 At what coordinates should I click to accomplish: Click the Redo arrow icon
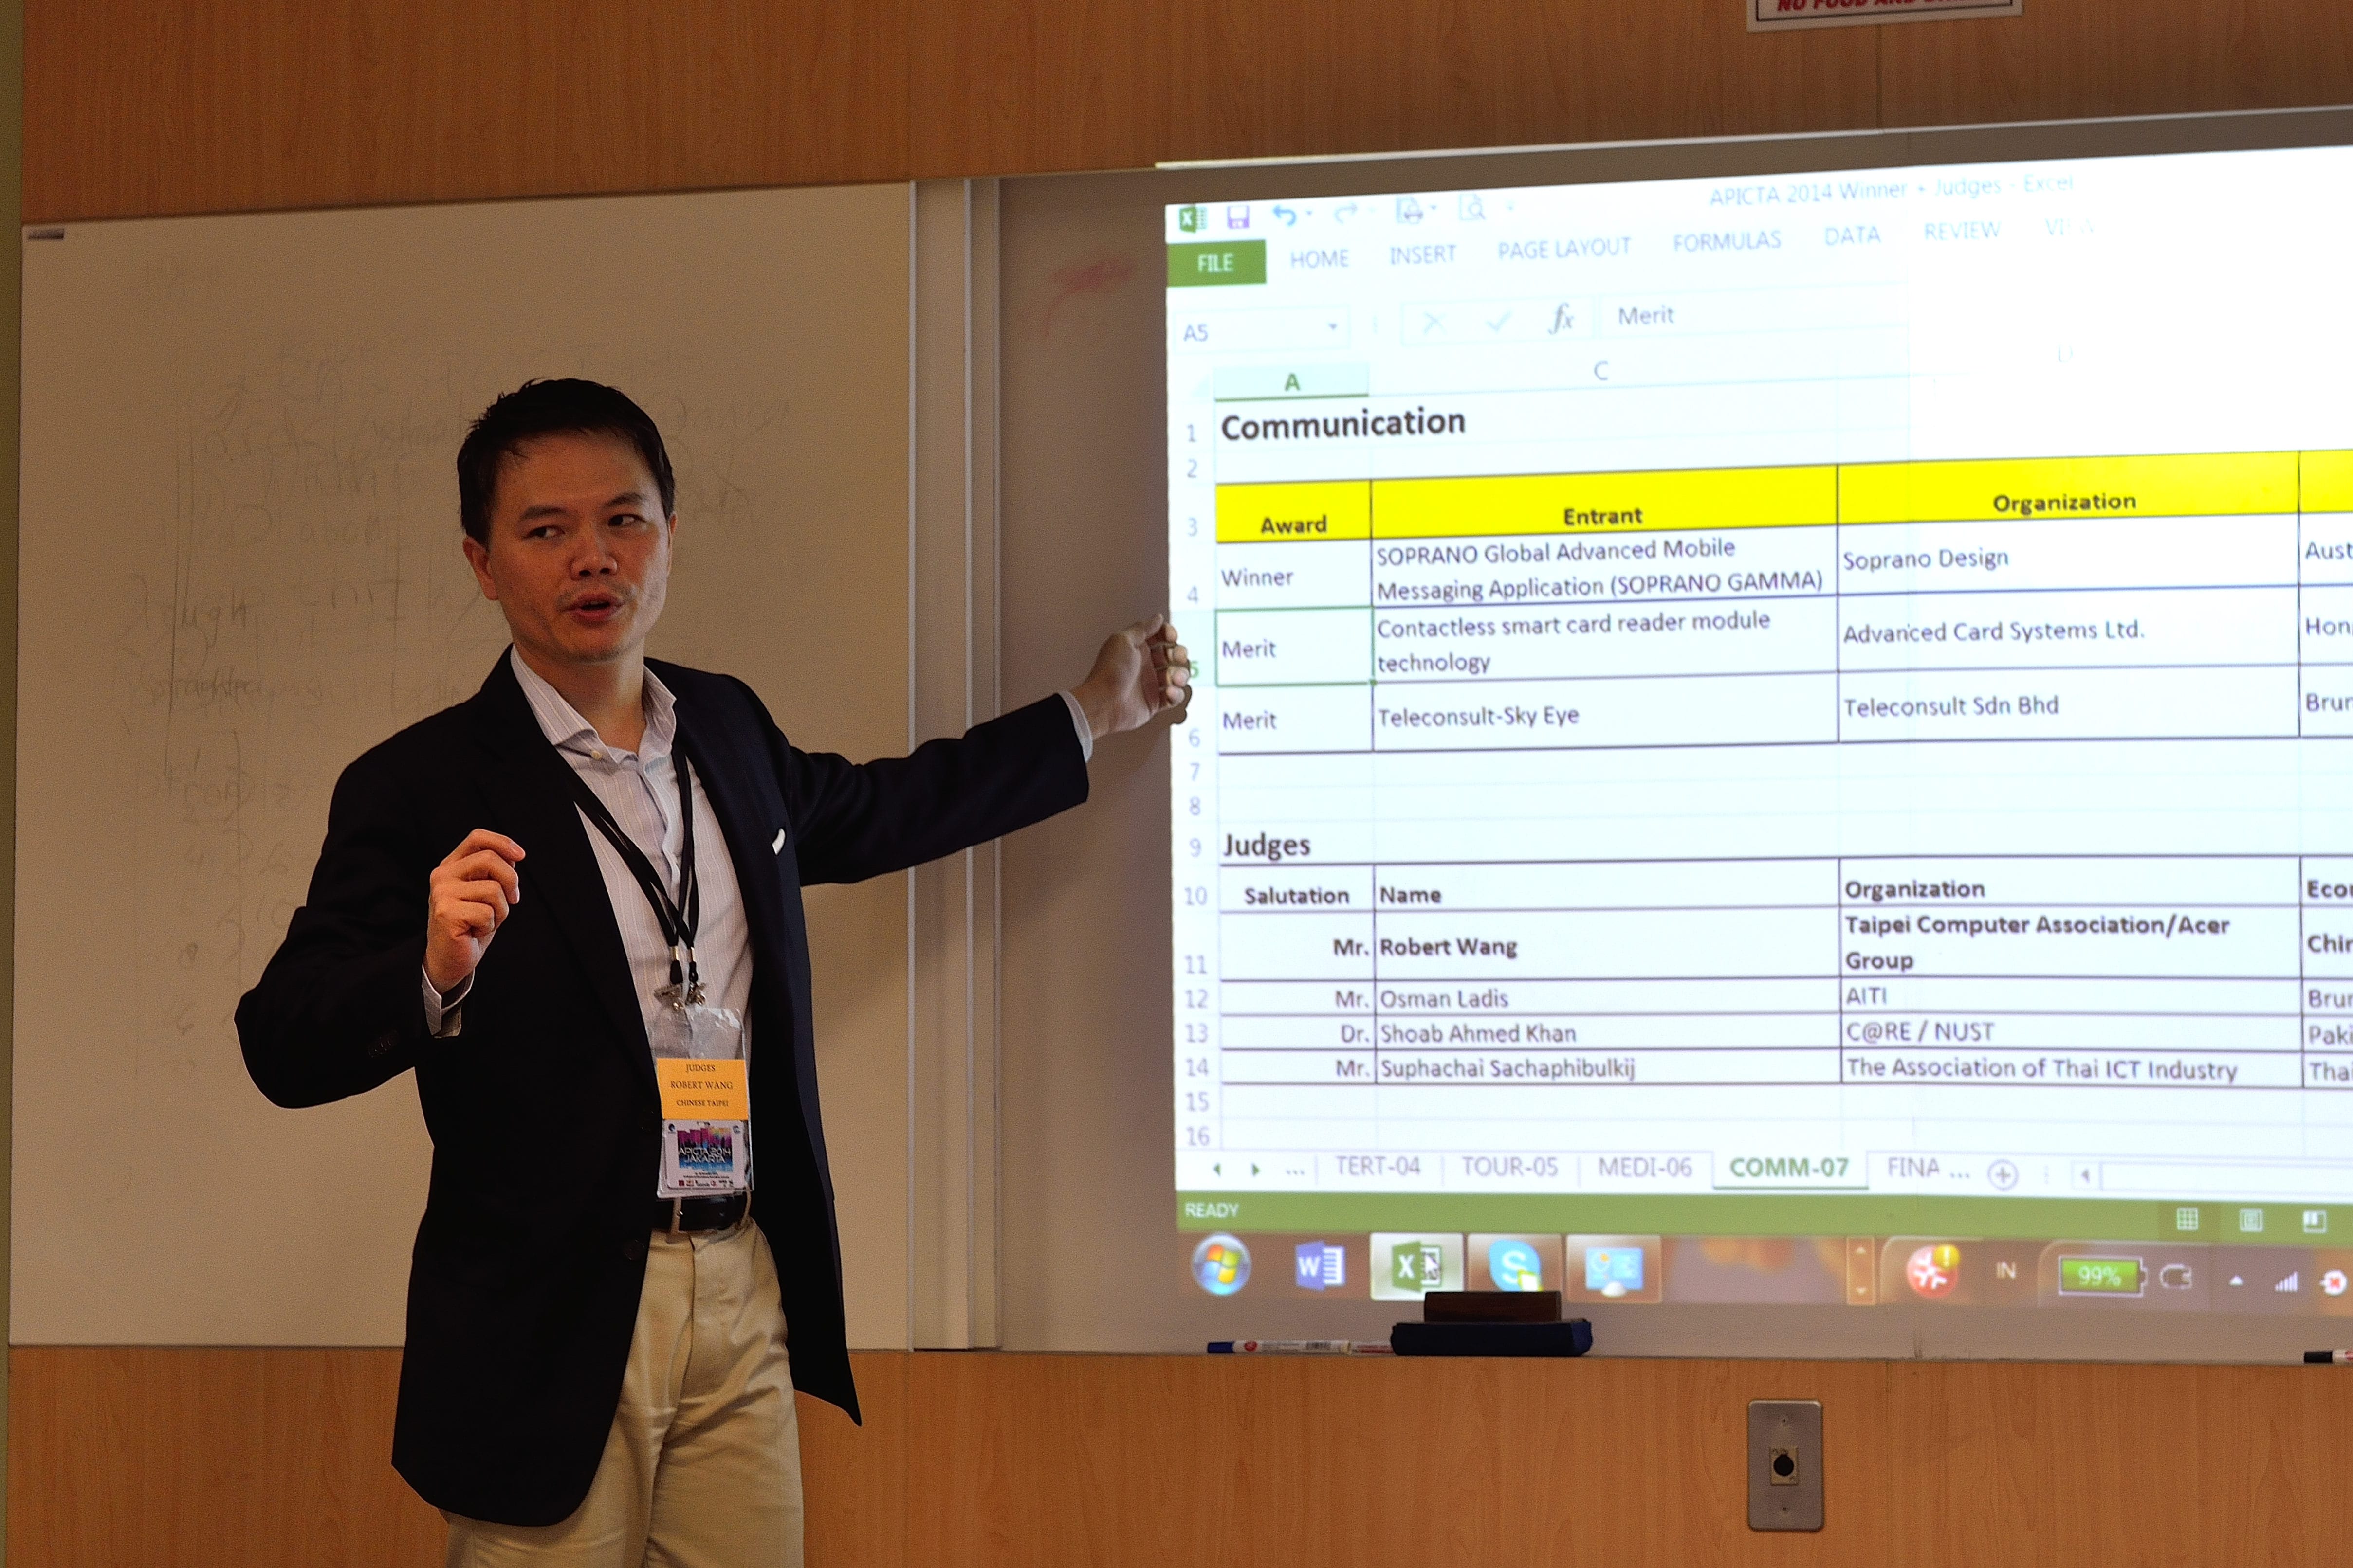pos(1345,212)
